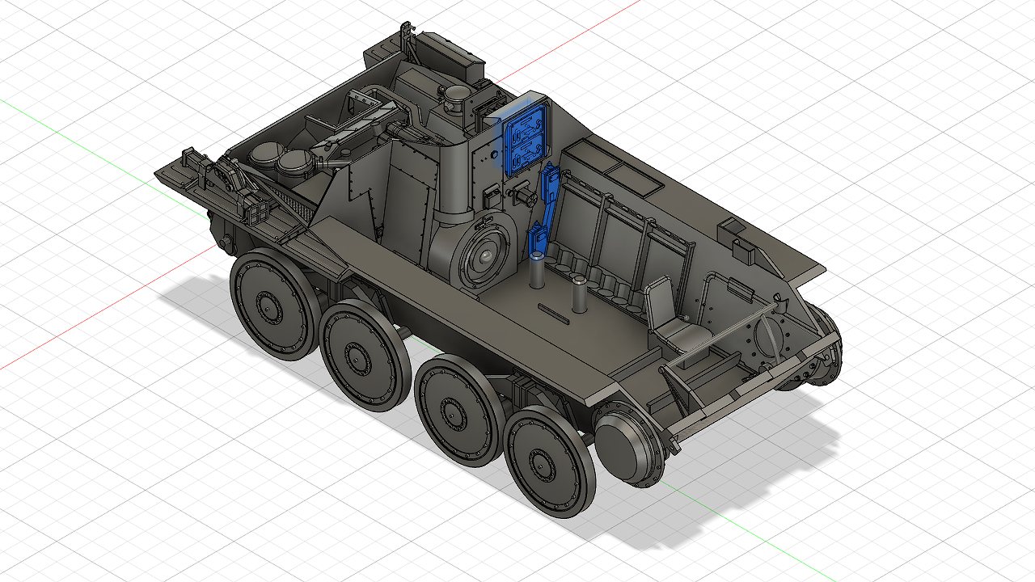Select the rearmost large road wheel
The image size is (1035, 582).
point(271,305)
